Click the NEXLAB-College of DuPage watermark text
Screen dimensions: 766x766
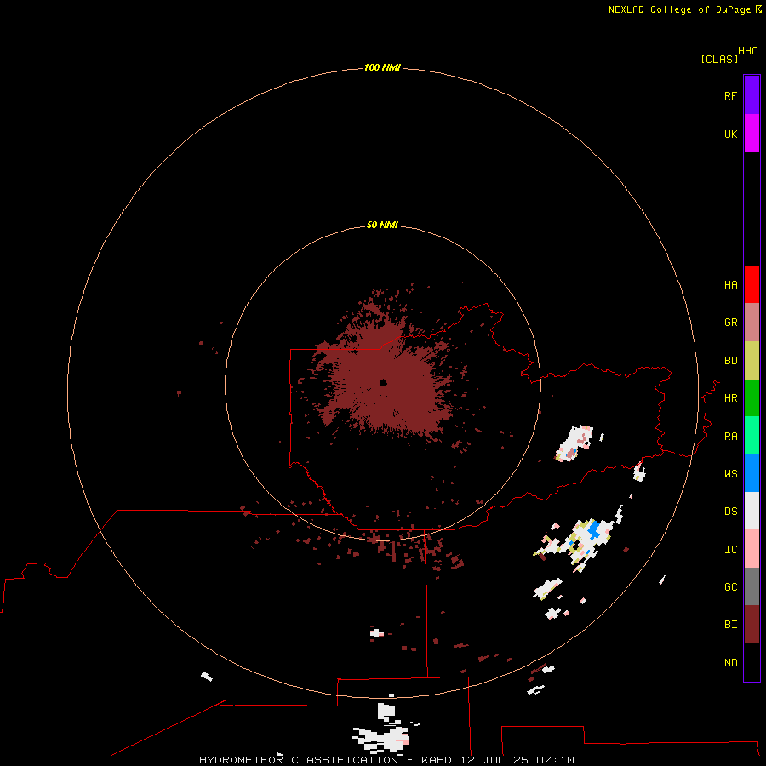click(x=684, y=9)
